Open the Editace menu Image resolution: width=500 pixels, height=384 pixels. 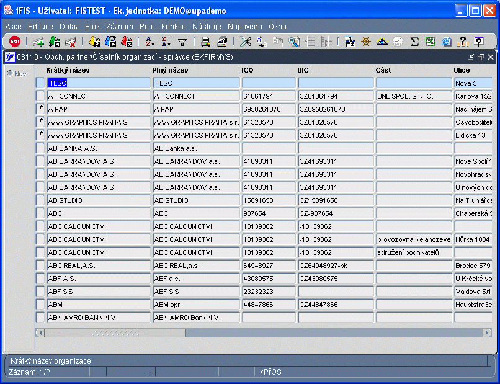40,27
